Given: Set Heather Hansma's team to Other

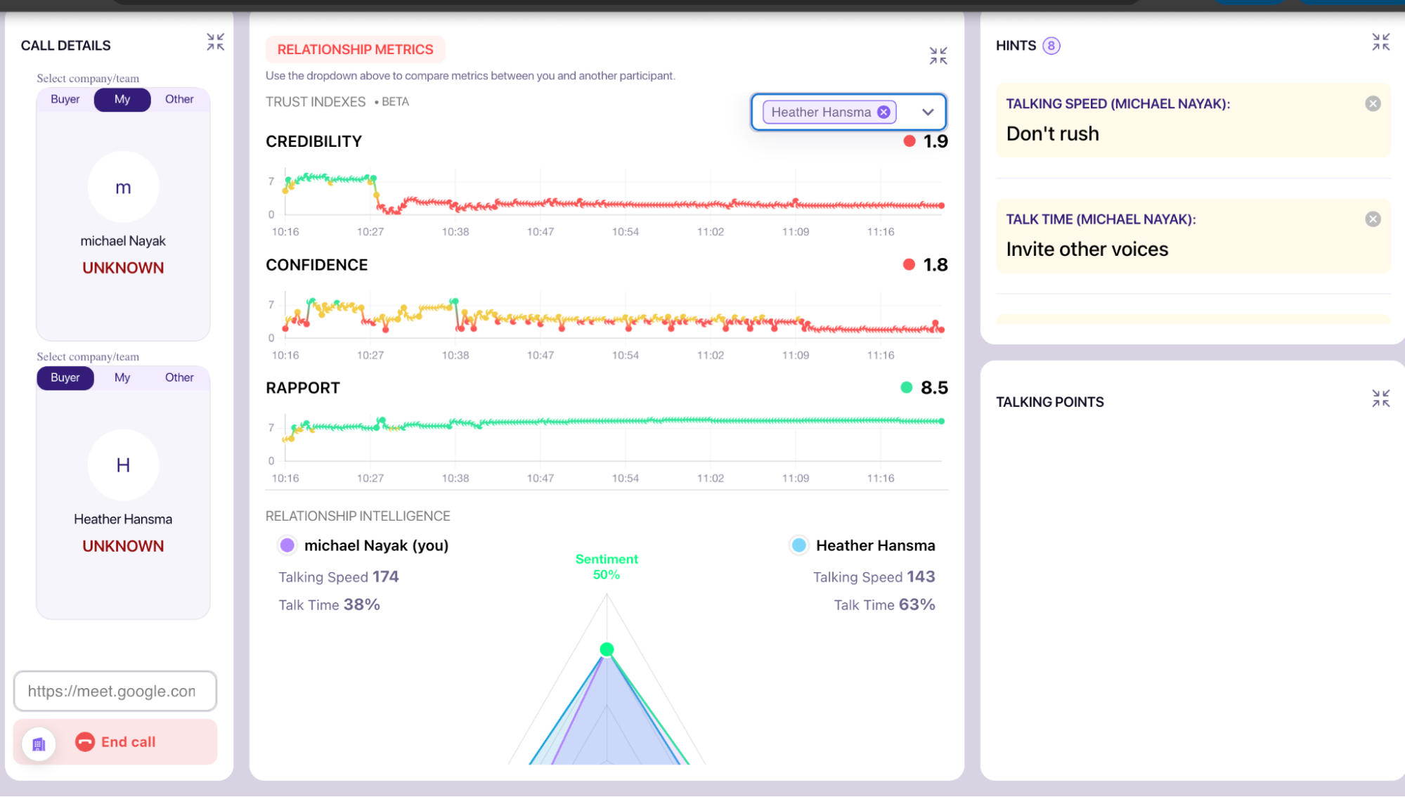Looking at the screenshot, I should [x=179, y=377].
